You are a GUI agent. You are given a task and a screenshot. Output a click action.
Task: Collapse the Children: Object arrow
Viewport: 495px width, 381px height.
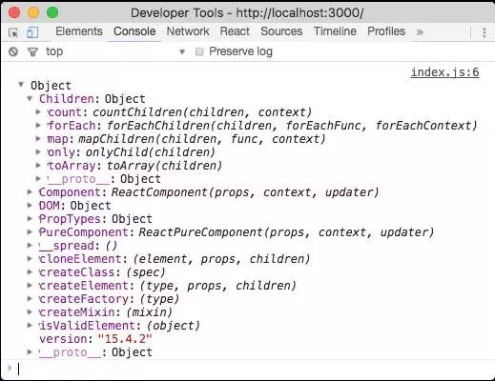(30, 98)
